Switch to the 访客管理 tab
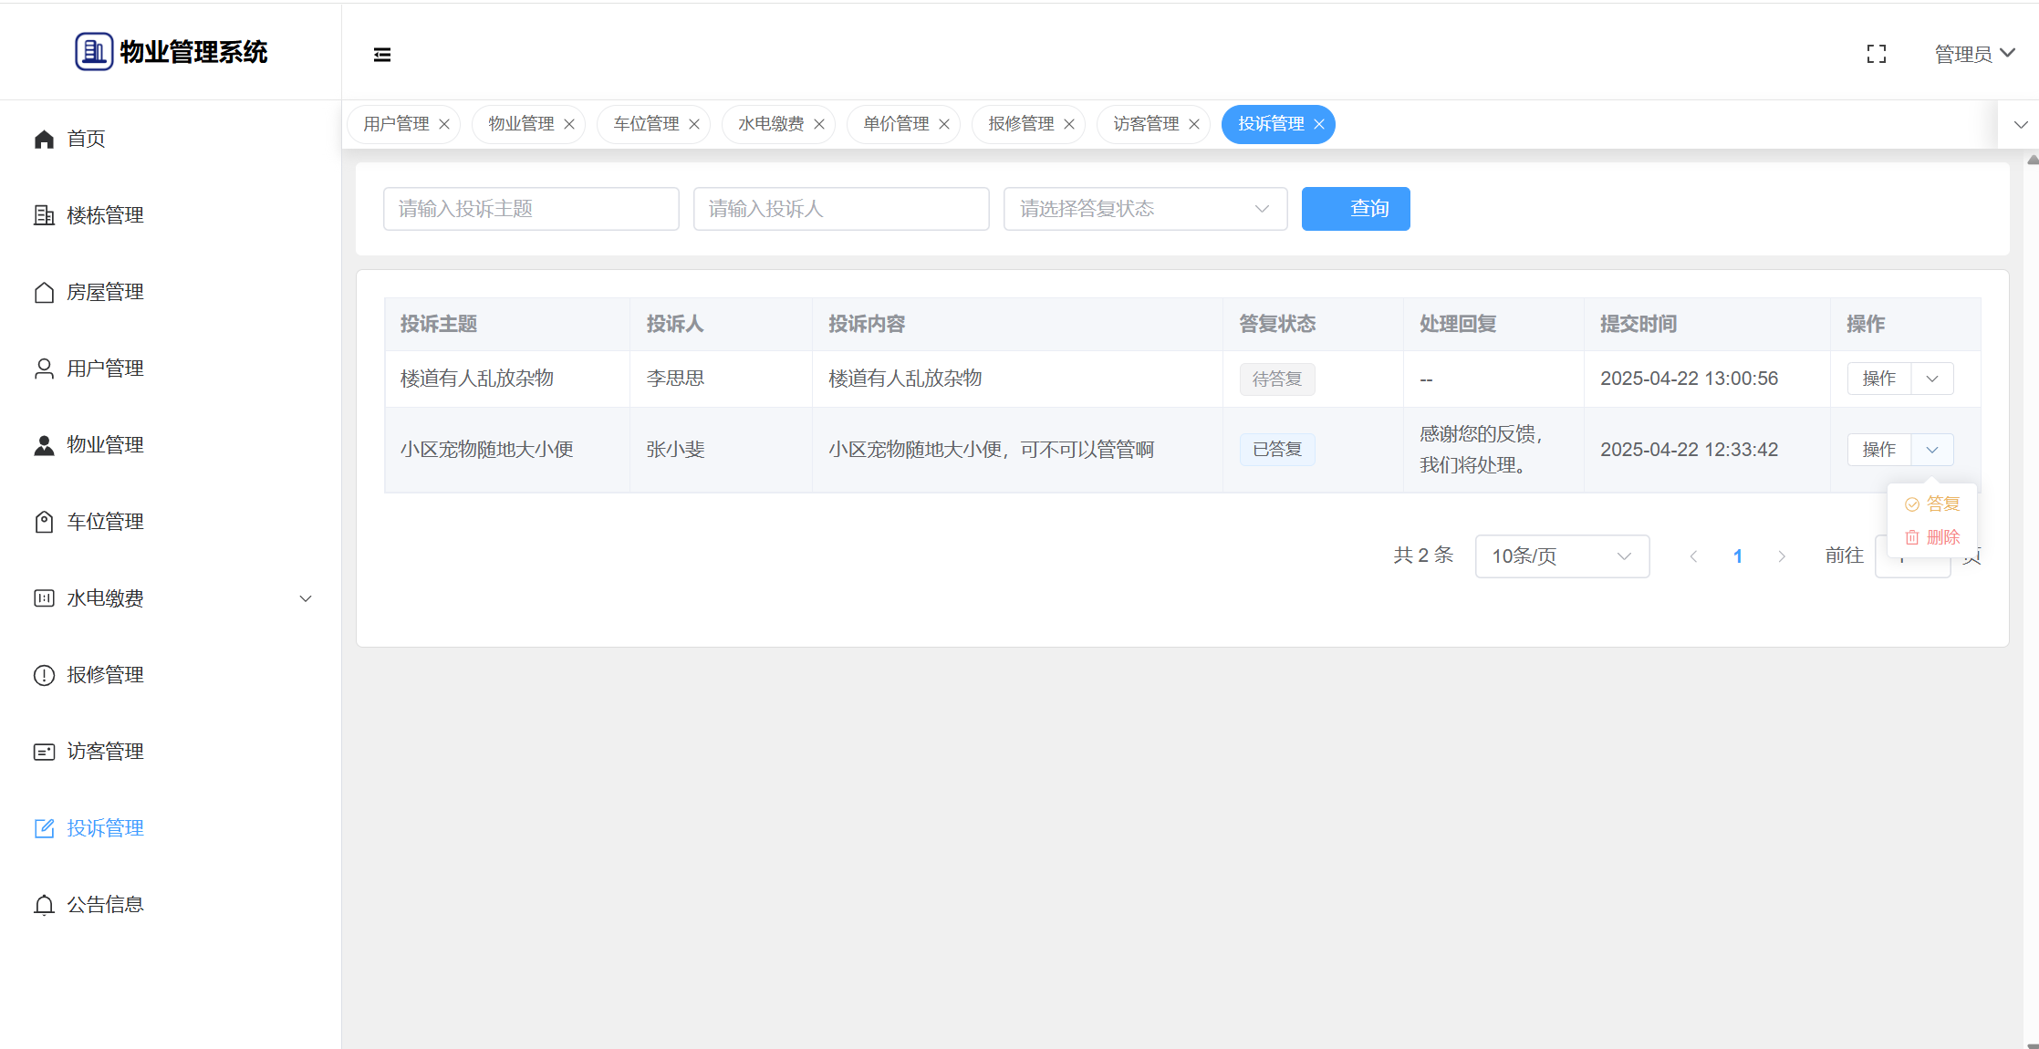This screenshot has height=1049, width=2039. (x=1146, y=124)
